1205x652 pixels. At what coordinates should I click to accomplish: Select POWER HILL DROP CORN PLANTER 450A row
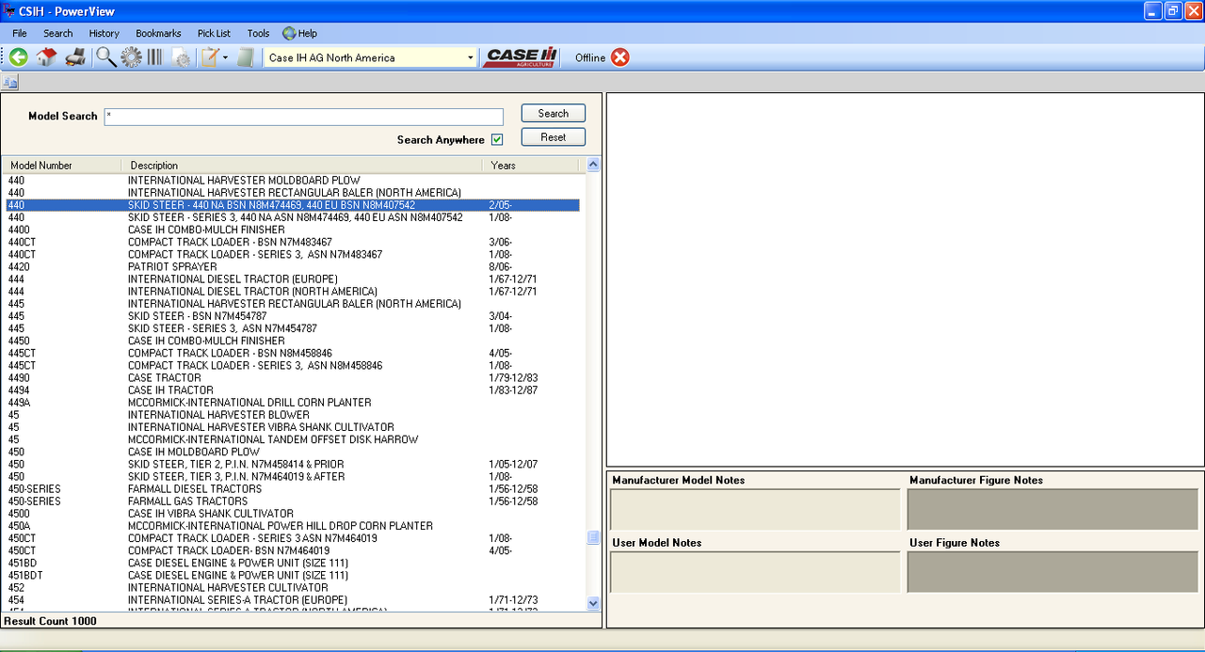291,526
